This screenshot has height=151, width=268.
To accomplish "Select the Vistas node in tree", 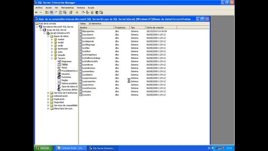I will pyautogui.click(x=64, y=68).
